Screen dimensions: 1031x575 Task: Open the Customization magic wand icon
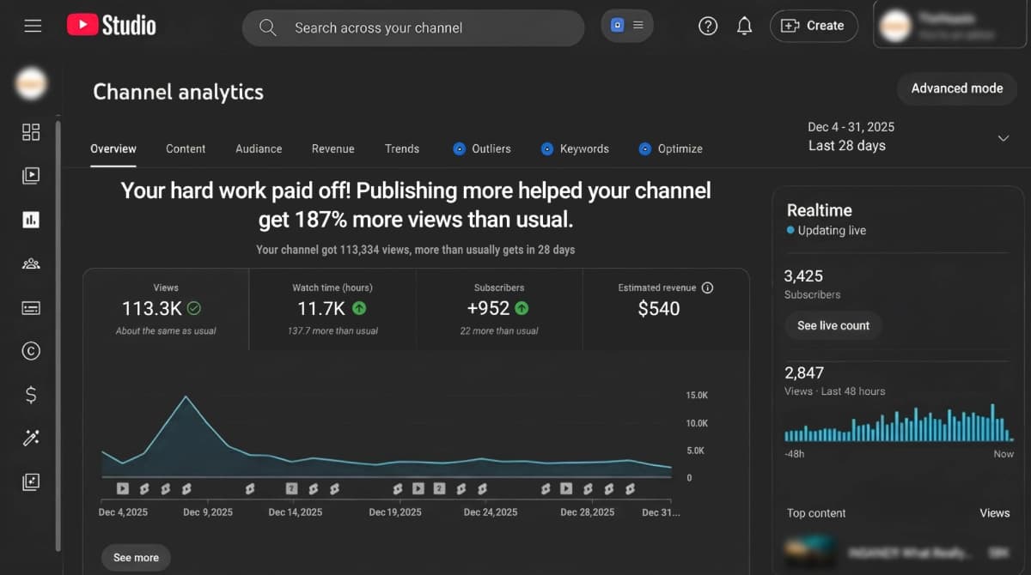pos(31,439)
